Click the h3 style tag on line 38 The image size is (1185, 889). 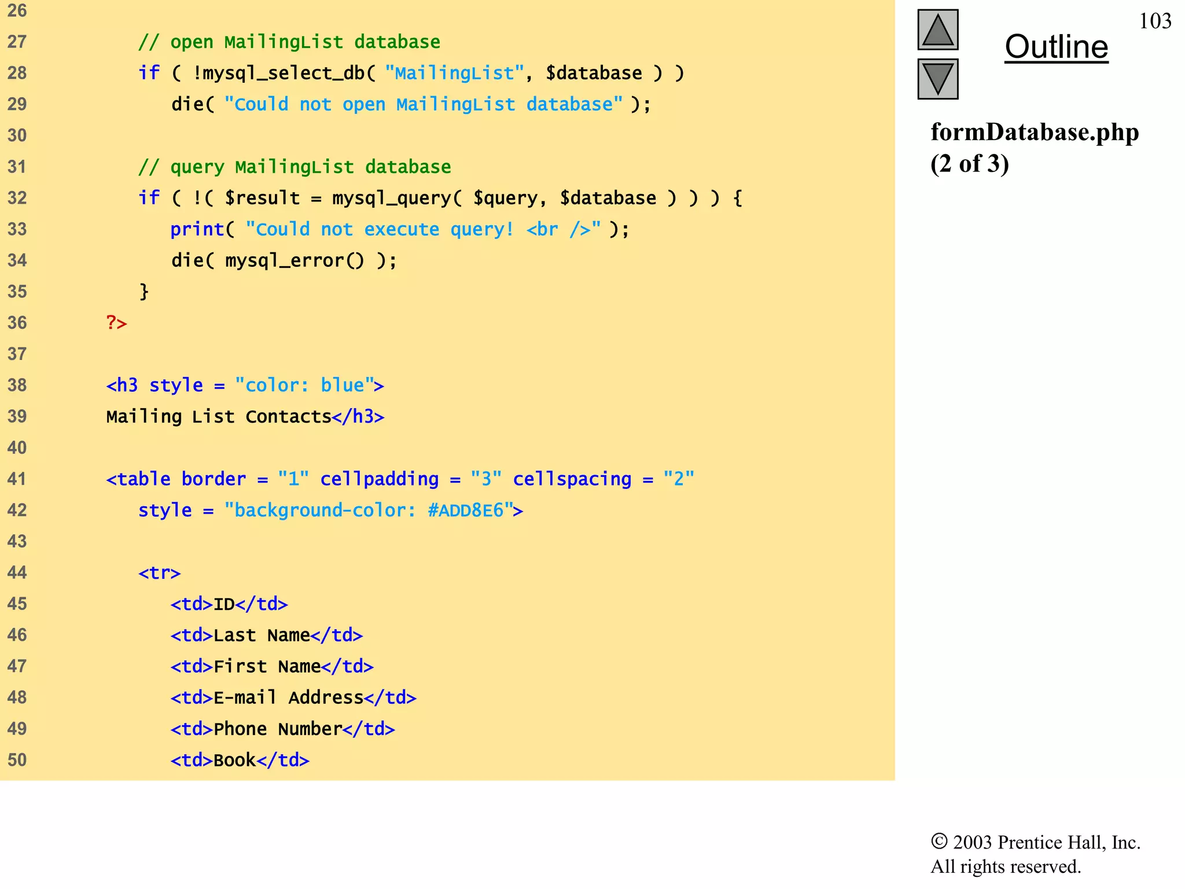[x=245, y=385]
